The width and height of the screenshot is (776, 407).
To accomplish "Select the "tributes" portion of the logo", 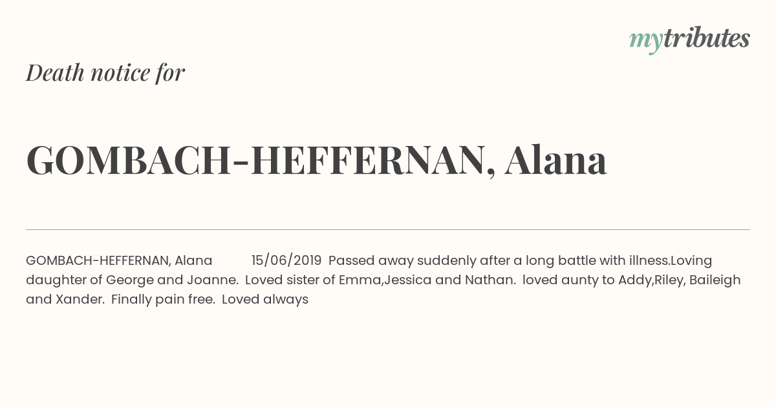I will click(707, 38).
